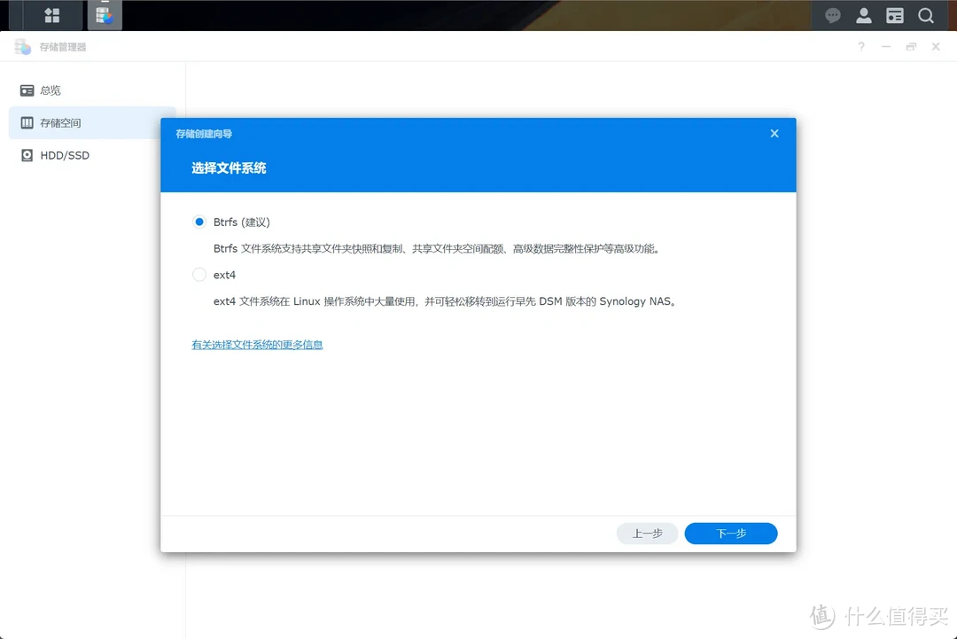Select the ext4 file system

coord(198,275)
